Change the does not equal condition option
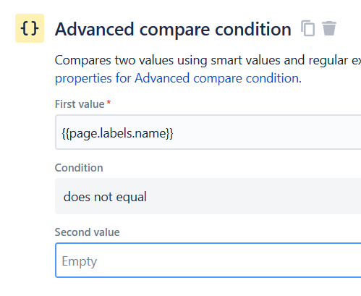Viewport: 361px width, 296px height. (x=208, y=196)
